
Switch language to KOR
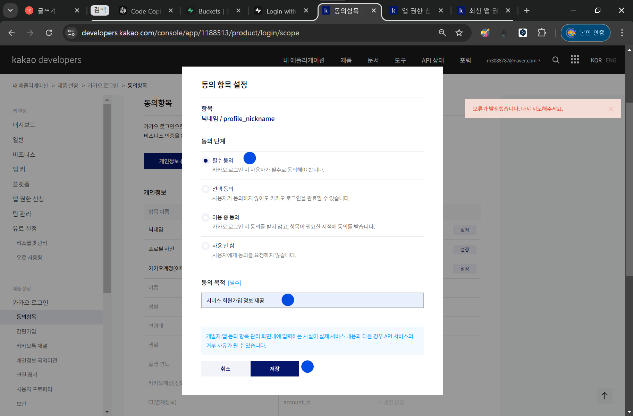pyautogui.click(x=596, y=60)
